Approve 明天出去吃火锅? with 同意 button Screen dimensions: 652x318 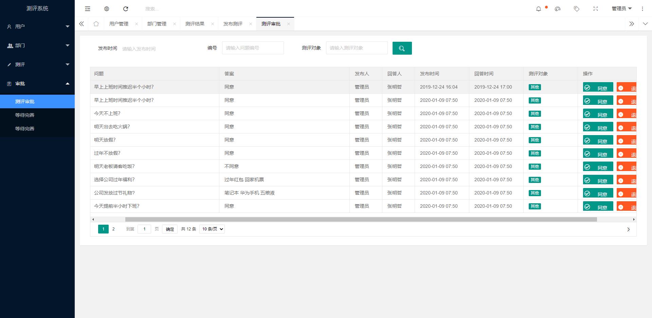[598, 127]
